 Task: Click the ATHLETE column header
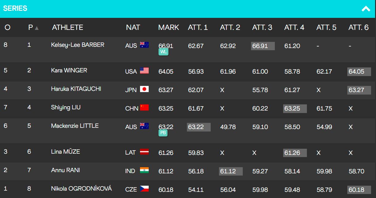click(68, 27)
